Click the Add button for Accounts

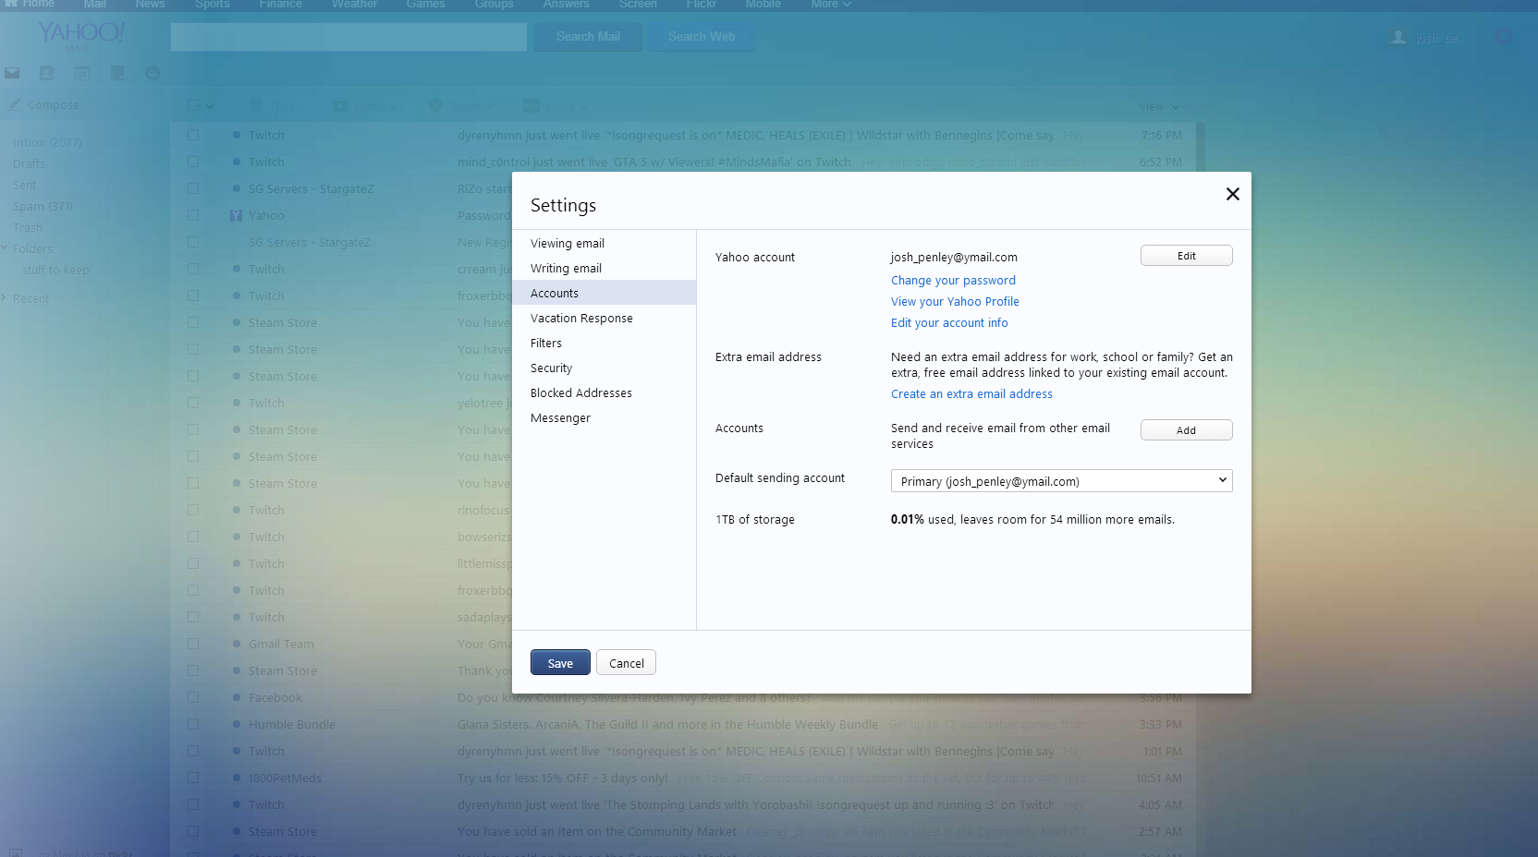[1186, 430]
